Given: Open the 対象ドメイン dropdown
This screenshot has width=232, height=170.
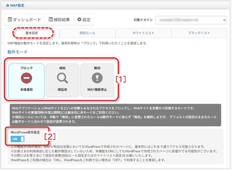Looking at the screenshot, I should 191,20.
